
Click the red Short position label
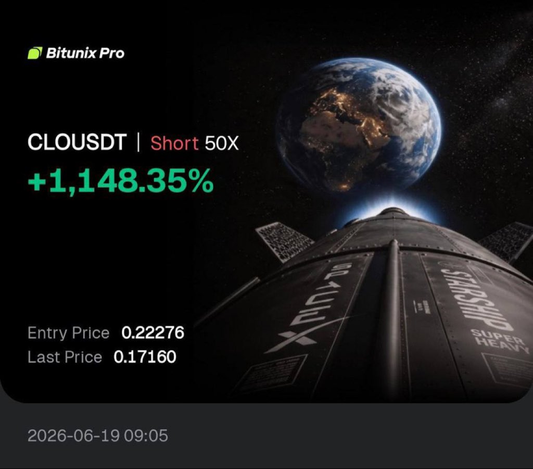click(x=174, y=143)
